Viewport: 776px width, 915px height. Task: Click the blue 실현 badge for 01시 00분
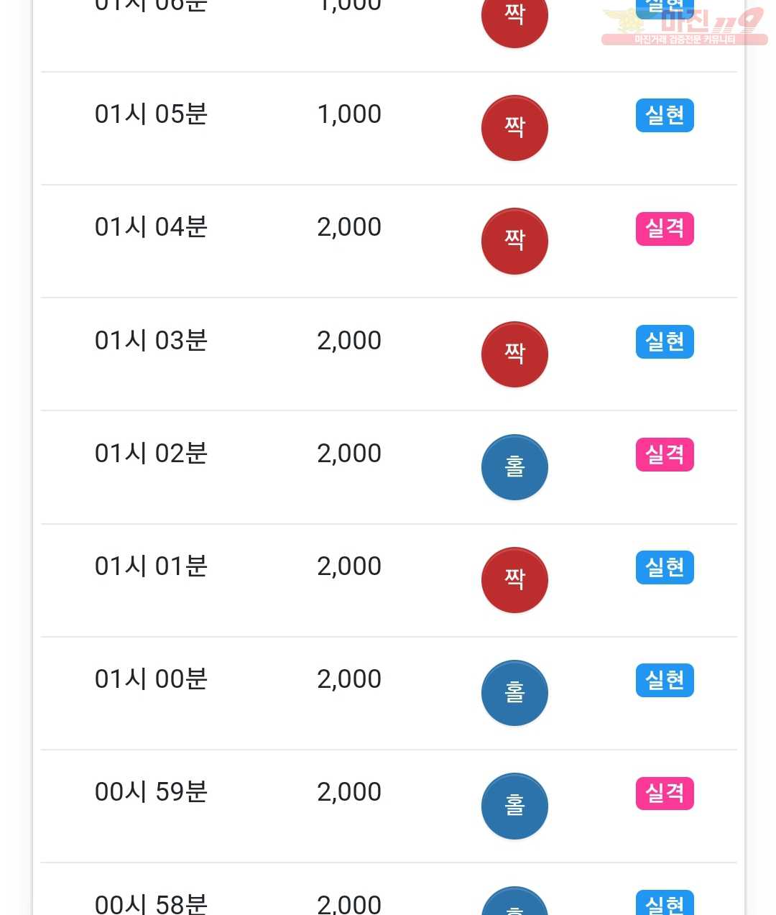coord(665,680)
